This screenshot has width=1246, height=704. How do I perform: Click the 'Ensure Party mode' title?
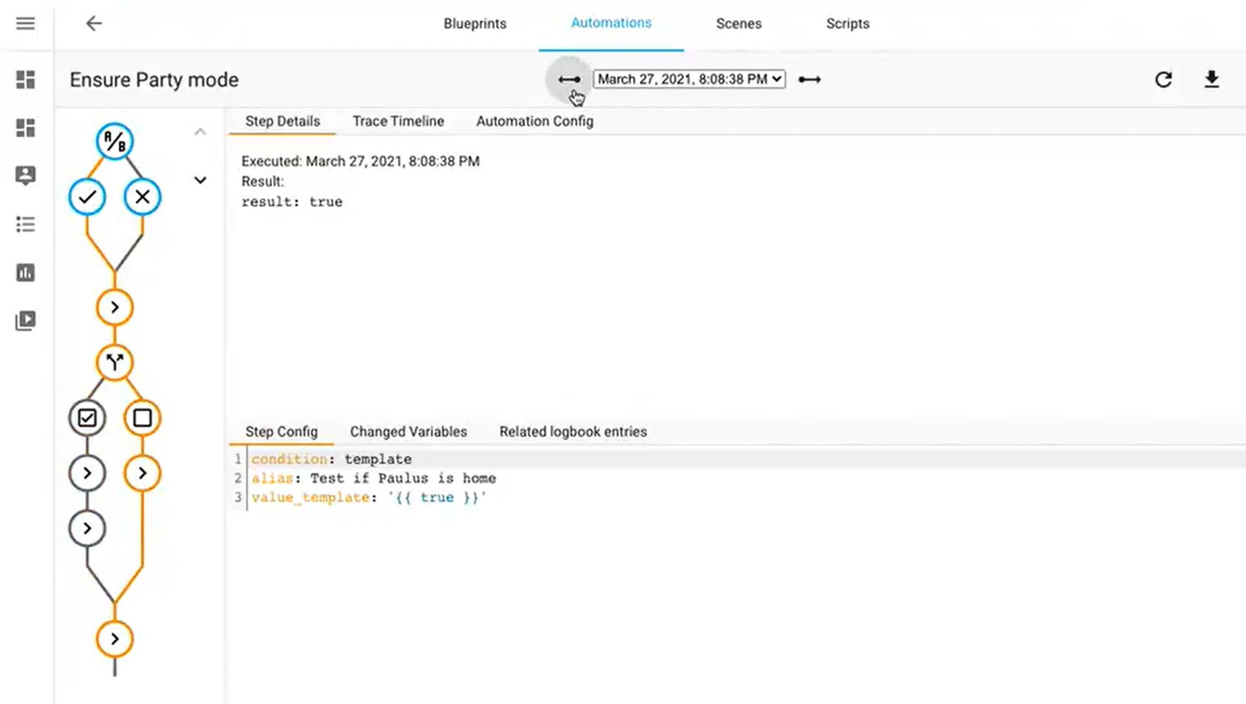point(154,80)
